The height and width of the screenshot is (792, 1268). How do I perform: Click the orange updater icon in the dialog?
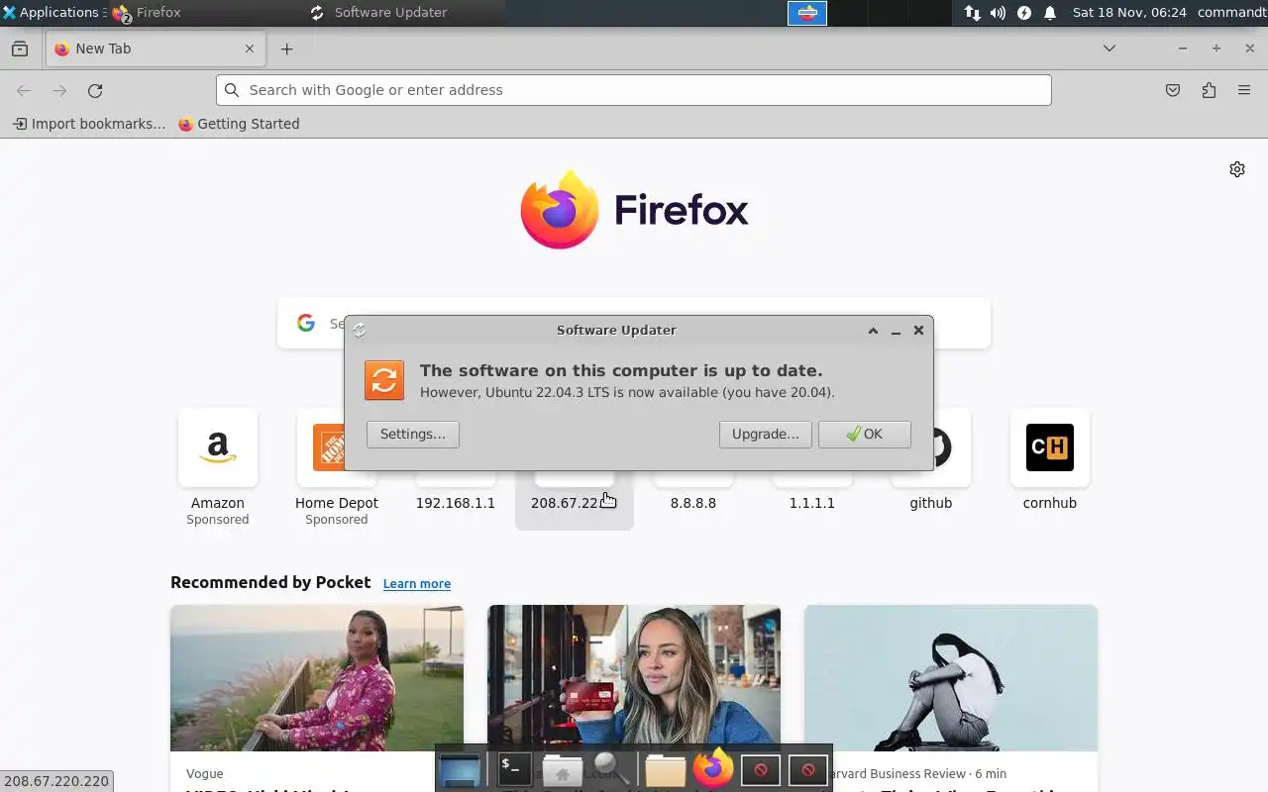(384, 380)
